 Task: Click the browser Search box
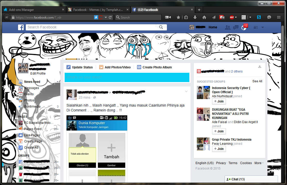[x=138, y=18]
